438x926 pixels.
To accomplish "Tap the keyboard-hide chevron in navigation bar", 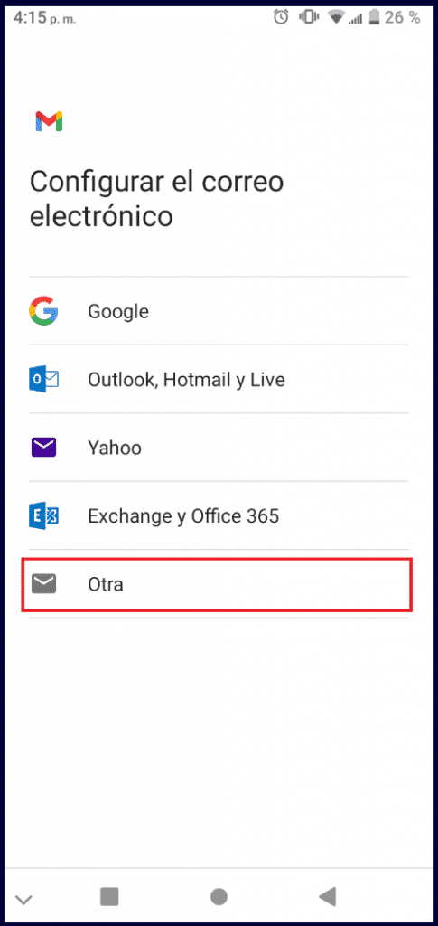I will click(x=23, y=900).
